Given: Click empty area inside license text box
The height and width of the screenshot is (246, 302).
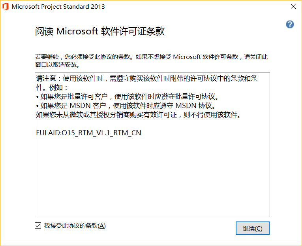Looking at the screenshot, I should coord(152,178).
